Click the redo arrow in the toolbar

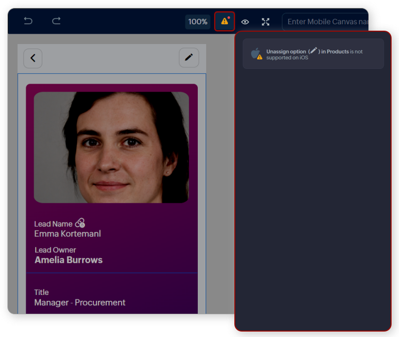pos(56,21)
